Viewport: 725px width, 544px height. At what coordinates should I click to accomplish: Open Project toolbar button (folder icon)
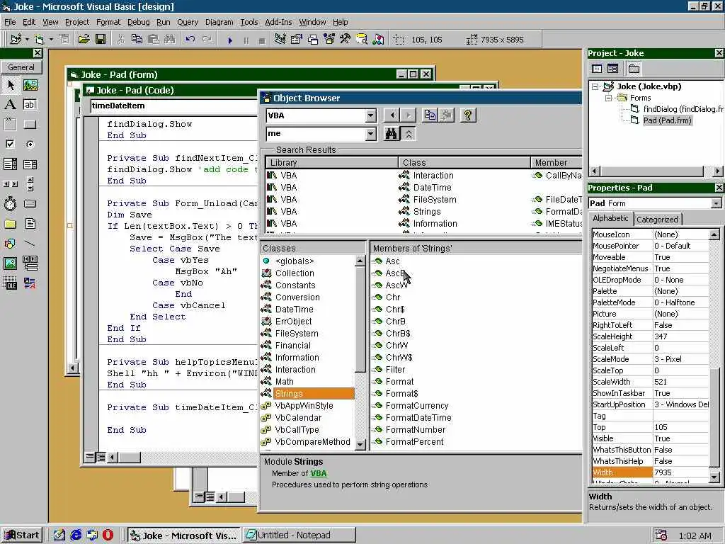[x=84, y=40]
